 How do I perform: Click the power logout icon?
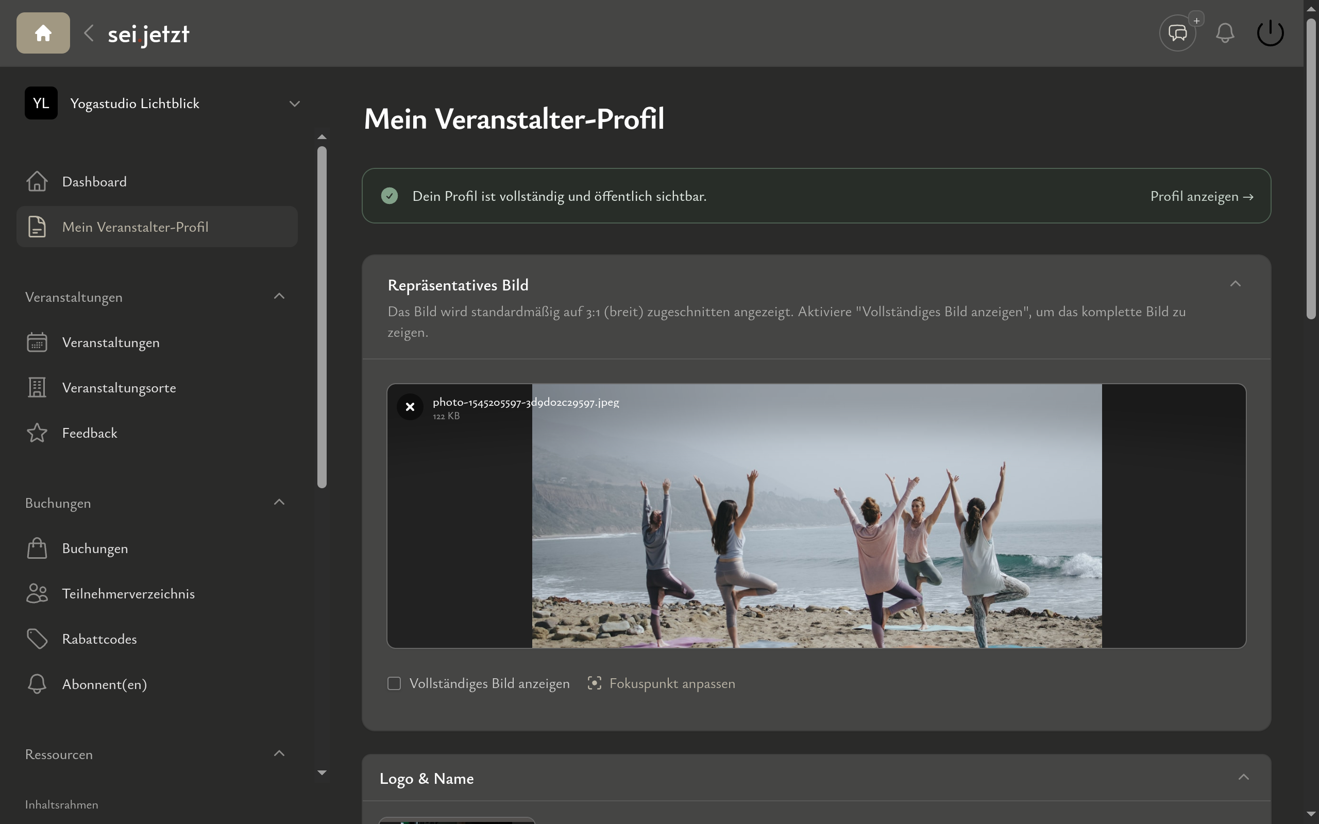pos(1270,33)
